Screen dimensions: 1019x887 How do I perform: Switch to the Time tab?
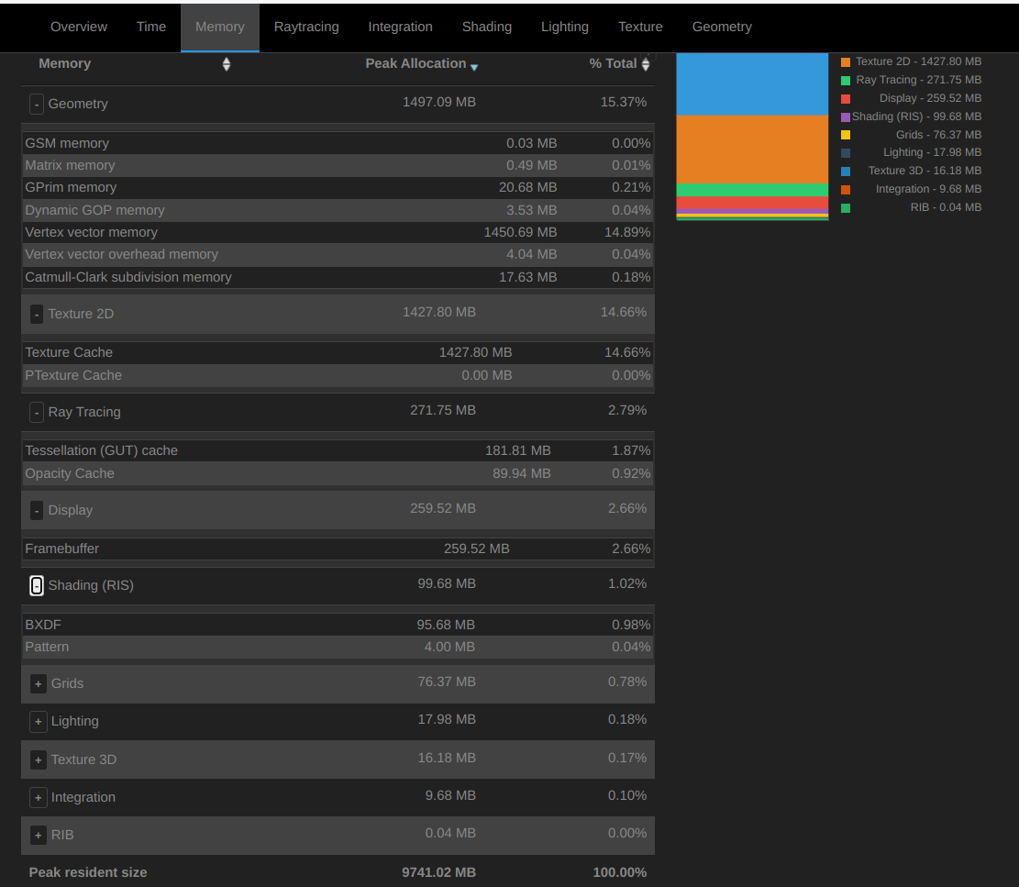(x=150, y=27)
